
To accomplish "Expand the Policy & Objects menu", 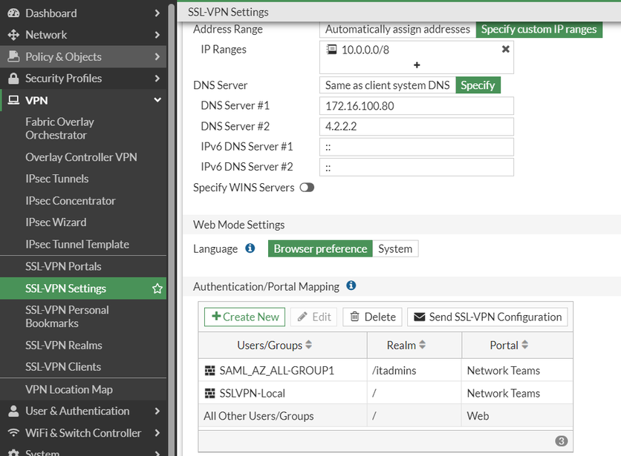I will tap(157, 56).
